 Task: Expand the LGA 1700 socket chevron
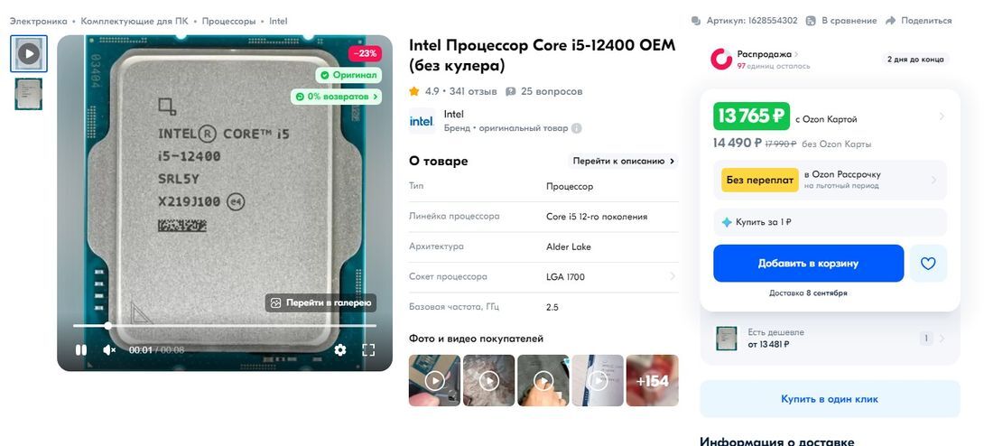673,276
